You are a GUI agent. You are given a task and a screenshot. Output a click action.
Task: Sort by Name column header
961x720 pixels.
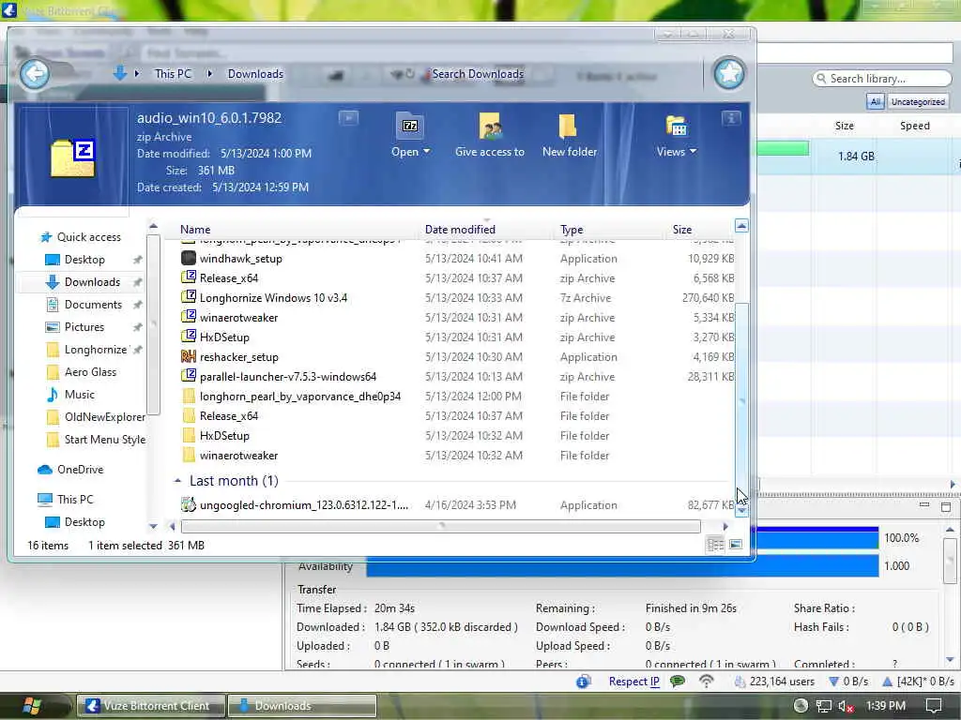pyautogui.click(x=195, y=230)
